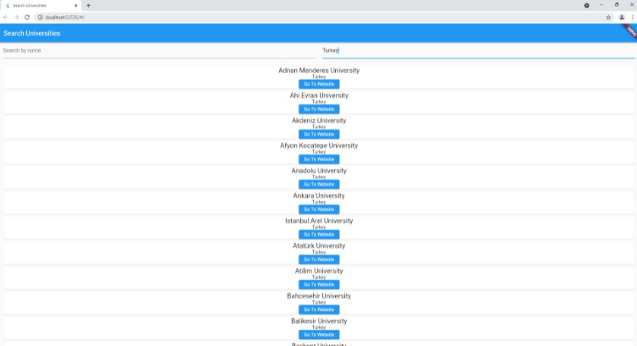
Task: Click the Istanbul Arel University name
Action: pyautogui.click(x=319, y=221)
